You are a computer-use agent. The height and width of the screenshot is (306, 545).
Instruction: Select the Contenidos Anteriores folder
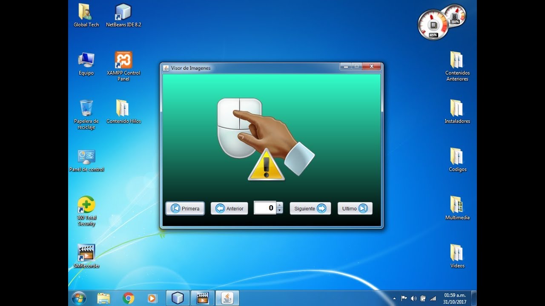pyautogui.click(x=457, y=66)
